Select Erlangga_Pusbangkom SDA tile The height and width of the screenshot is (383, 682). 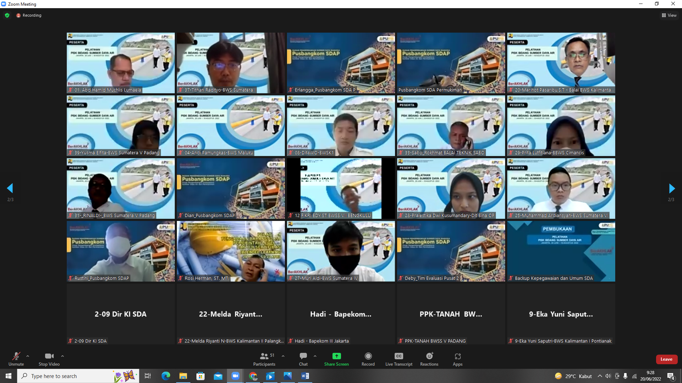pos(341,63)
